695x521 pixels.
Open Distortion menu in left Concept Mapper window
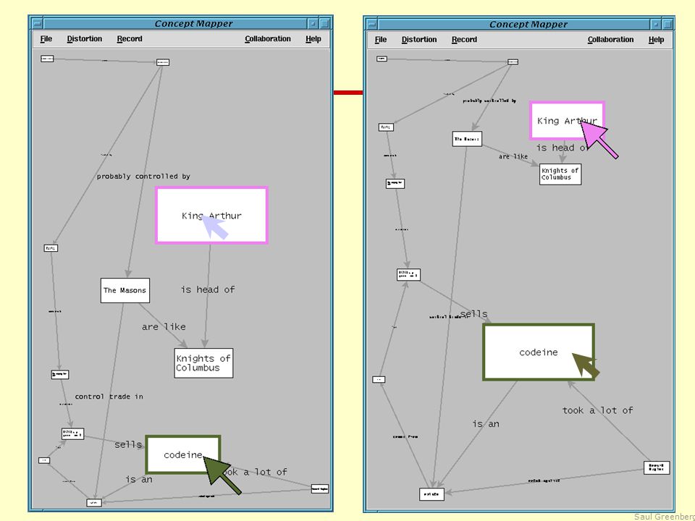[x=84, y=39]
